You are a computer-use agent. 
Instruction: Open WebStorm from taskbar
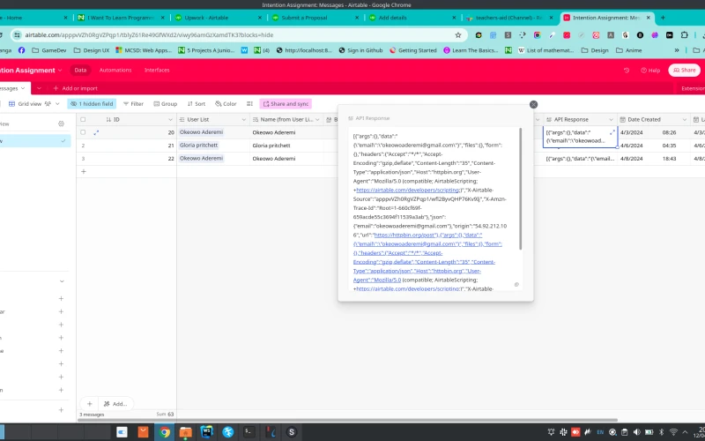point(207,432)
